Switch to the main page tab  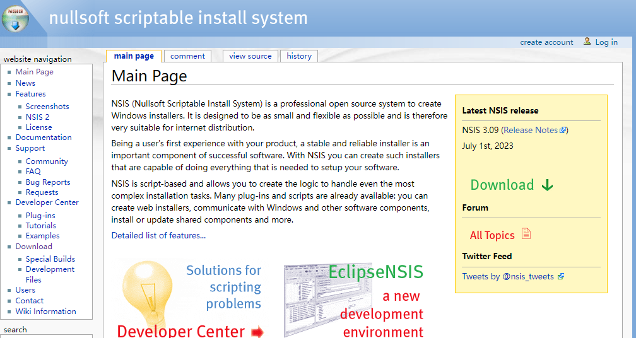134,56
